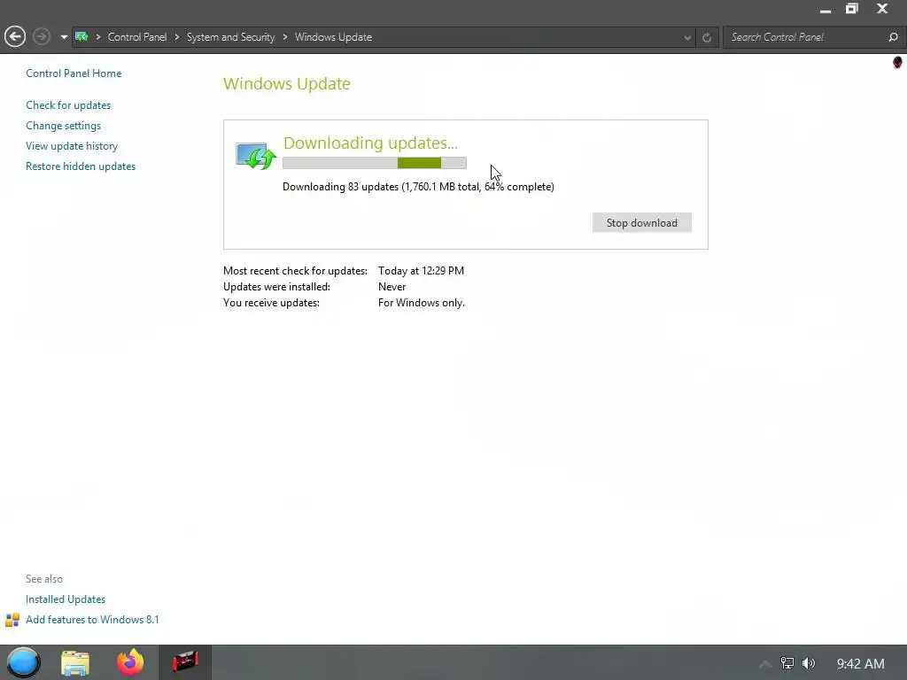Refresh the Windows Update page
This screenshot has height=680, width=907.
pyautogui.click(x=706, y=37)
